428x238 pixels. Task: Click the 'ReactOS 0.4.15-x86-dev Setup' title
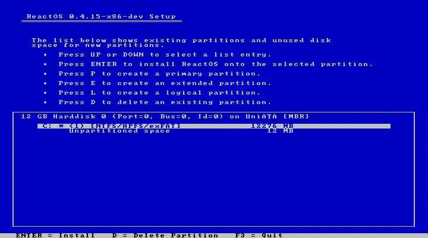(101, 17)
